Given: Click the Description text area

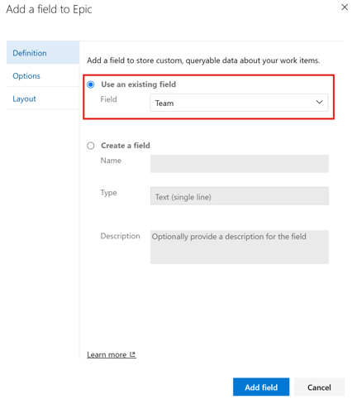Looking at the screenshot, I should [x=239, y=247].
